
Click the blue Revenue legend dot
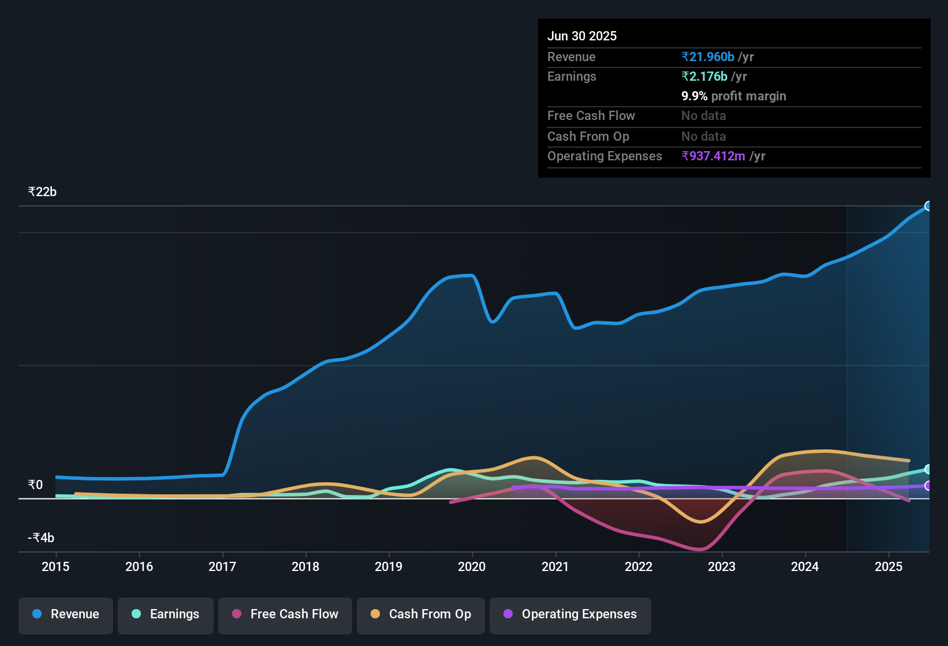coord(36,614)
